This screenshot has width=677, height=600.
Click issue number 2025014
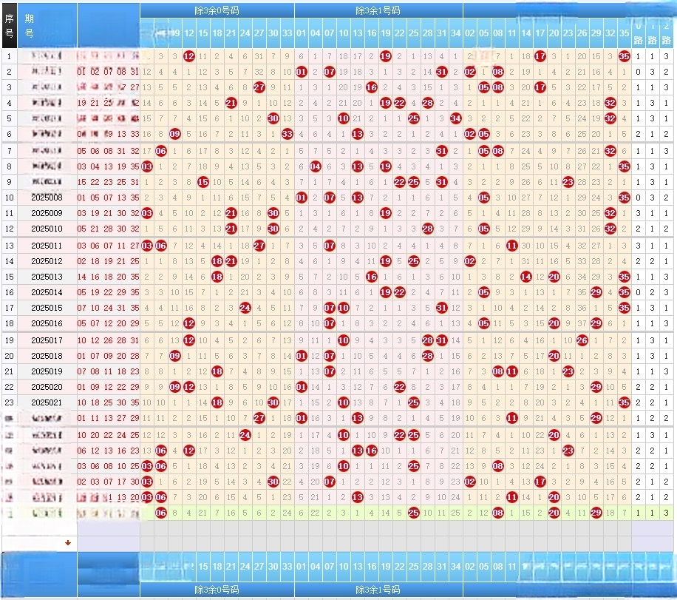[47, 292]
